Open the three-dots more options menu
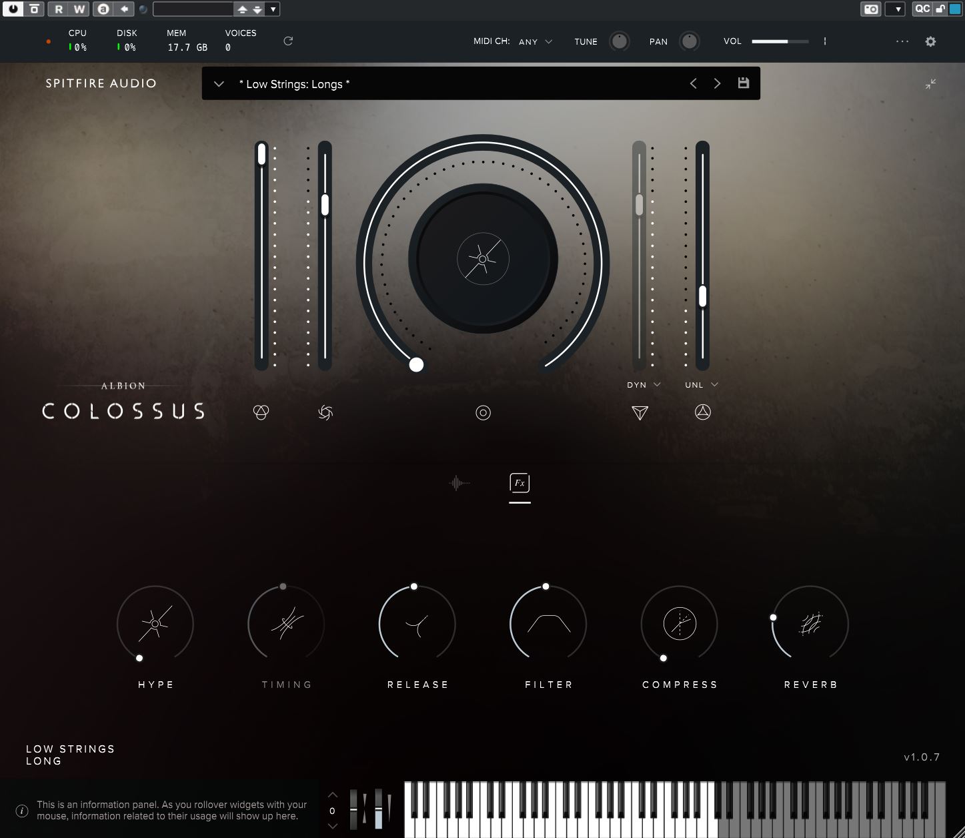965x838 pixels. tap(902, 41)
